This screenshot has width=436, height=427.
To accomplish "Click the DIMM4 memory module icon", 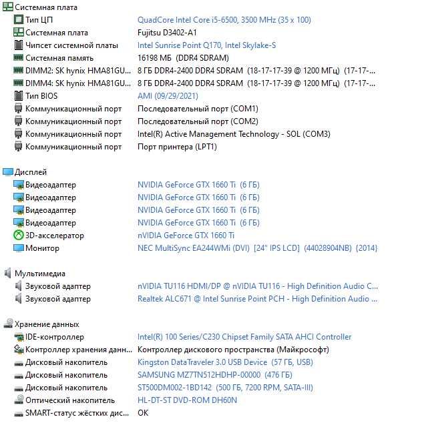I will click(18, 83).
